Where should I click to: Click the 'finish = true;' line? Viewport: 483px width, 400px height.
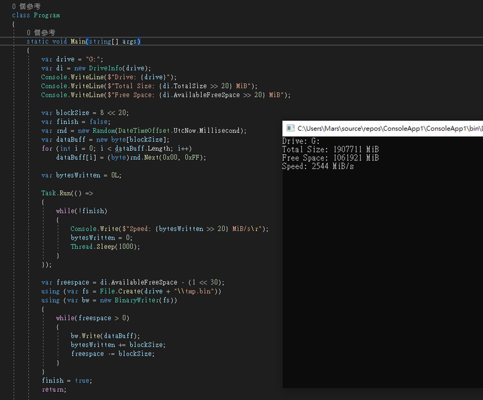[x=67, y=381]
